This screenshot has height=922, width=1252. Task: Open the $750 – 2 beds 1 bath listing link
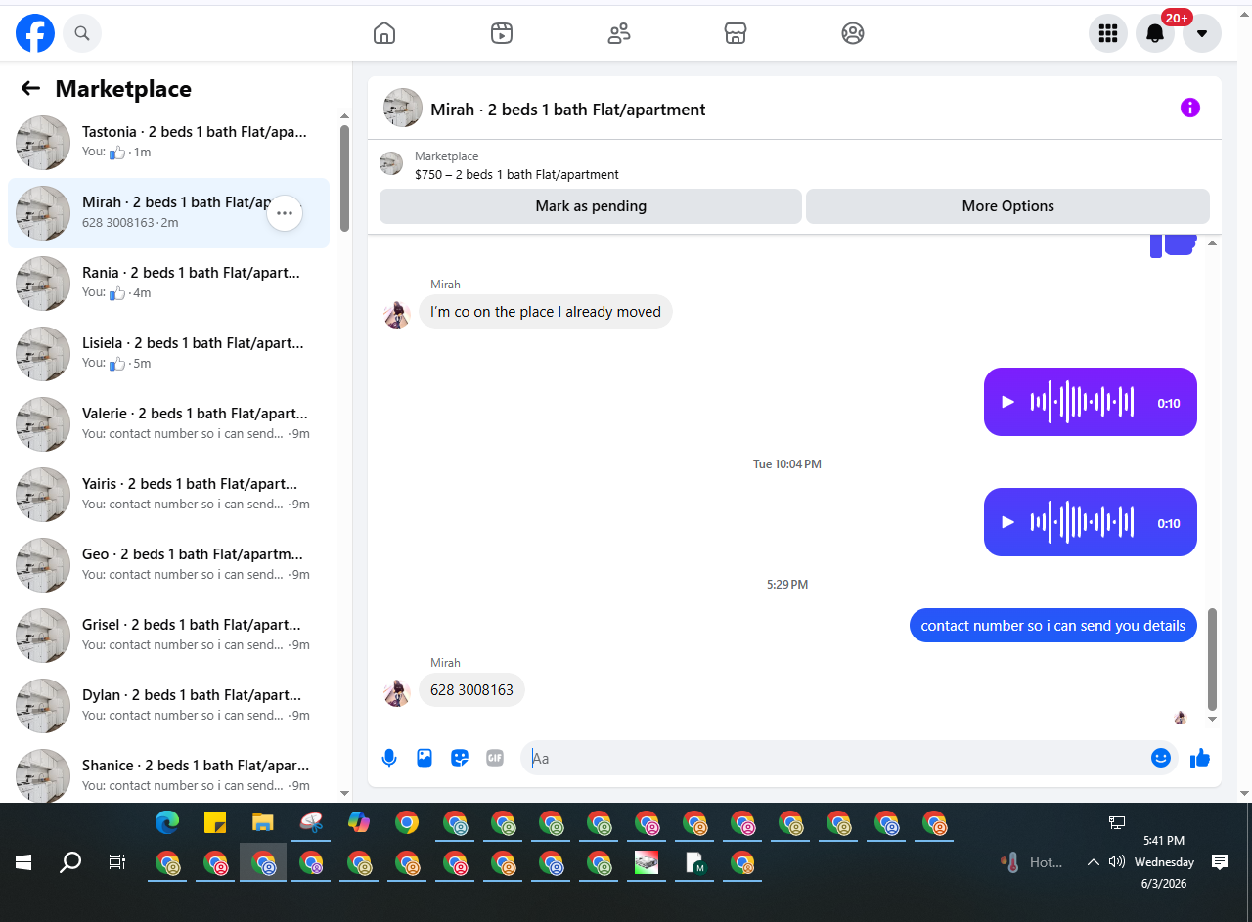point(516,175)
